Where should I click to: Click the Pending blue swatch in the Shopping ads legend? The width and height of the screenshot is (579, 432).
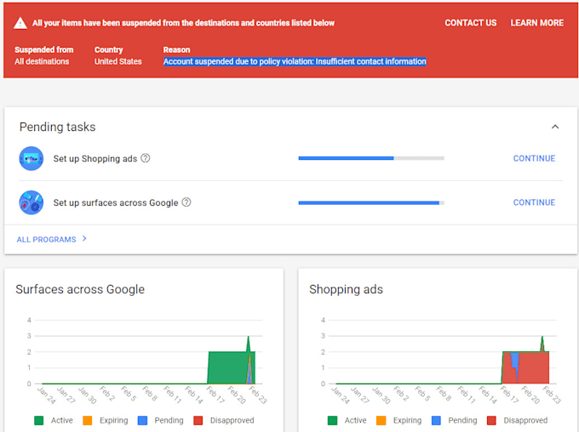(436, 421)
